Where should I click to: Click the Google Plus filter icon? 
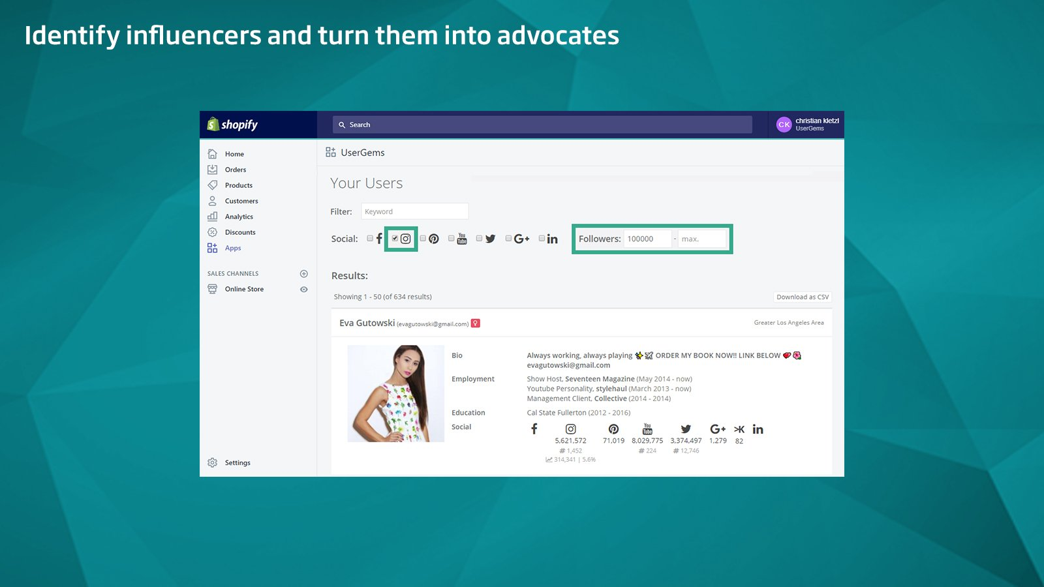click(522, 239)
